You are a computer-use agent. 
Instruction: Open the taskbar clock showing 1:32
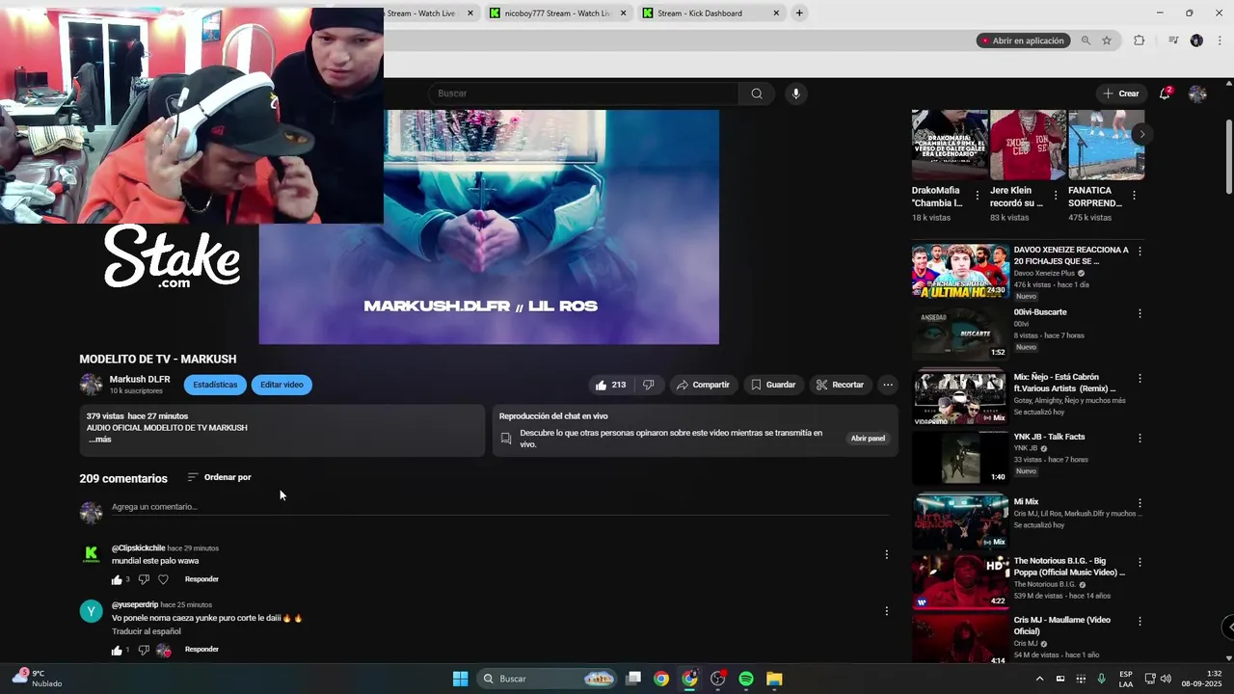pos(1202,679)
